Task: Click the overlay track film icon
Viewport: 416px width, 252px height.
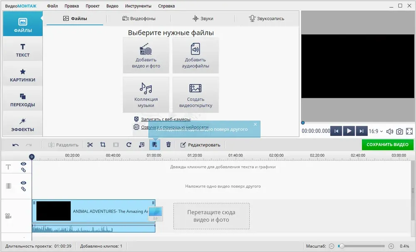Action: [8, 186]
